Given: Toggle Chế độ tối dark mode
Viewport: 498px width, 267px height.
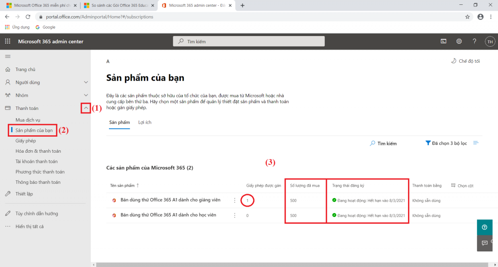Looking at the screenshot, I should [465, 61].
